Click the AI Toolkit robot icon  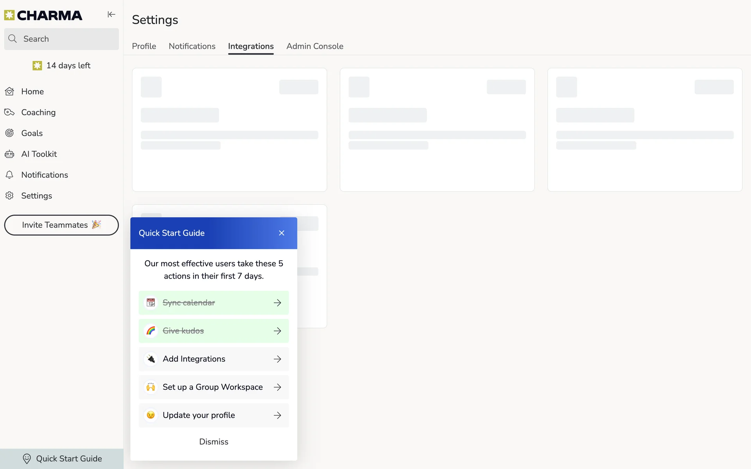coord(10,154)
